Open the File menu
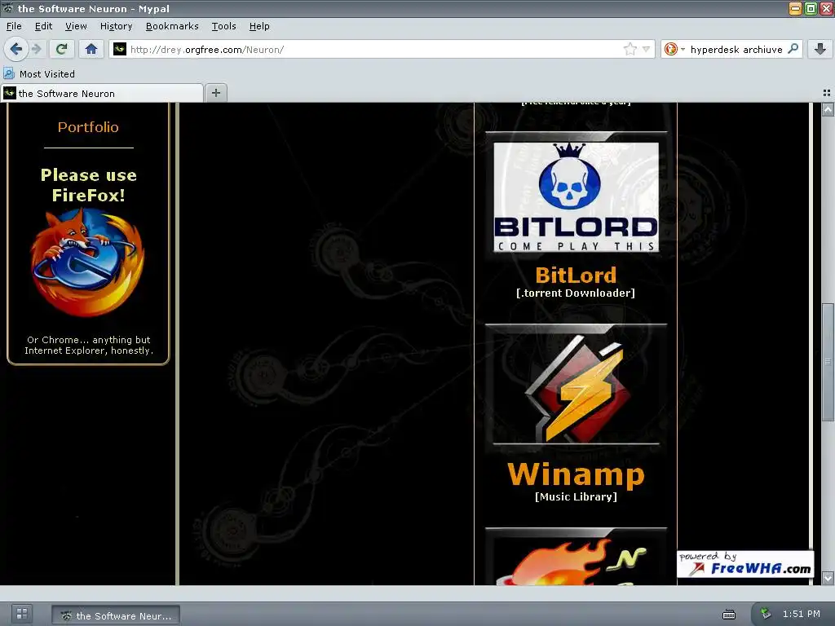The width and height of the screenshot is (835, 626). 14,26
